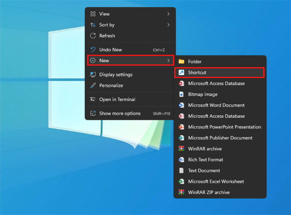Click the yellow Folder icon in the New submenu
Viewport: 291px width, 215px height.
point(181,62)
